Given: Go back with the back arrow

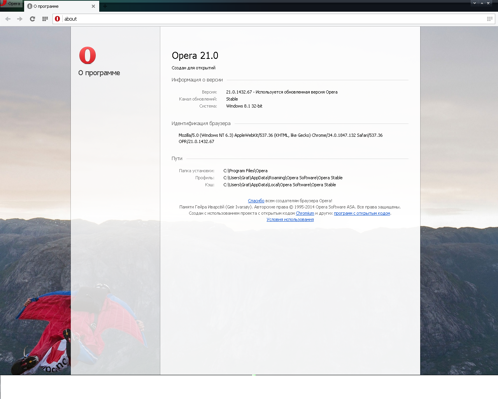Looking at the screenshot, I should click(x=8, y=19).
